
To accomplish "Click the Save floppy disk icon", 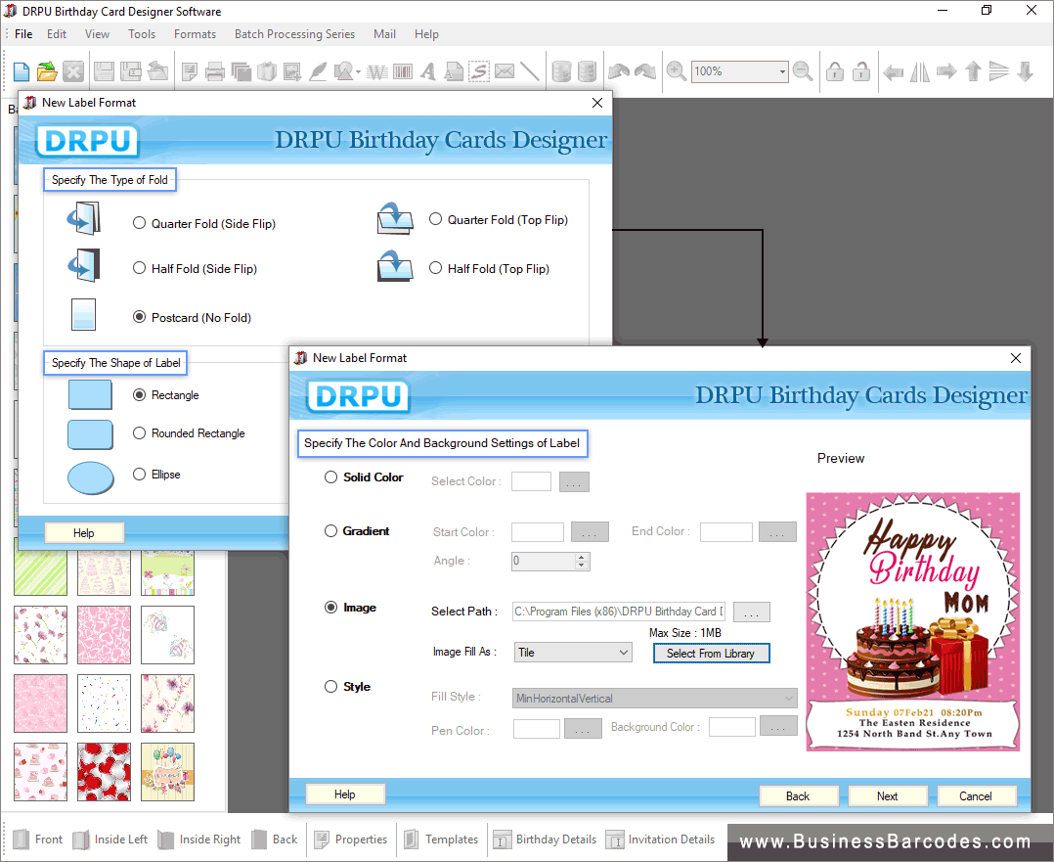I will (105, 71).
